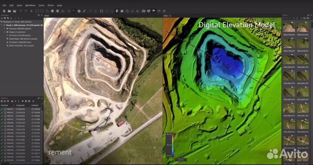Click the Undo arrow icon
This screenshot has height=165, width=313.
coord(20,11)
